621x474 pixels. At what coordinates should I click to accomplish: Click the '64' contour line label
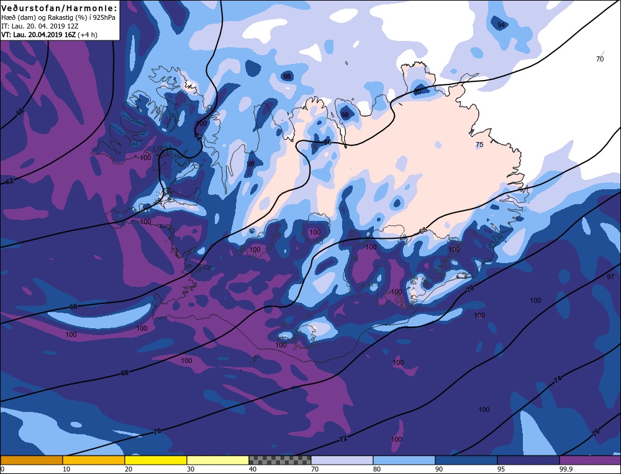point(197,137)
